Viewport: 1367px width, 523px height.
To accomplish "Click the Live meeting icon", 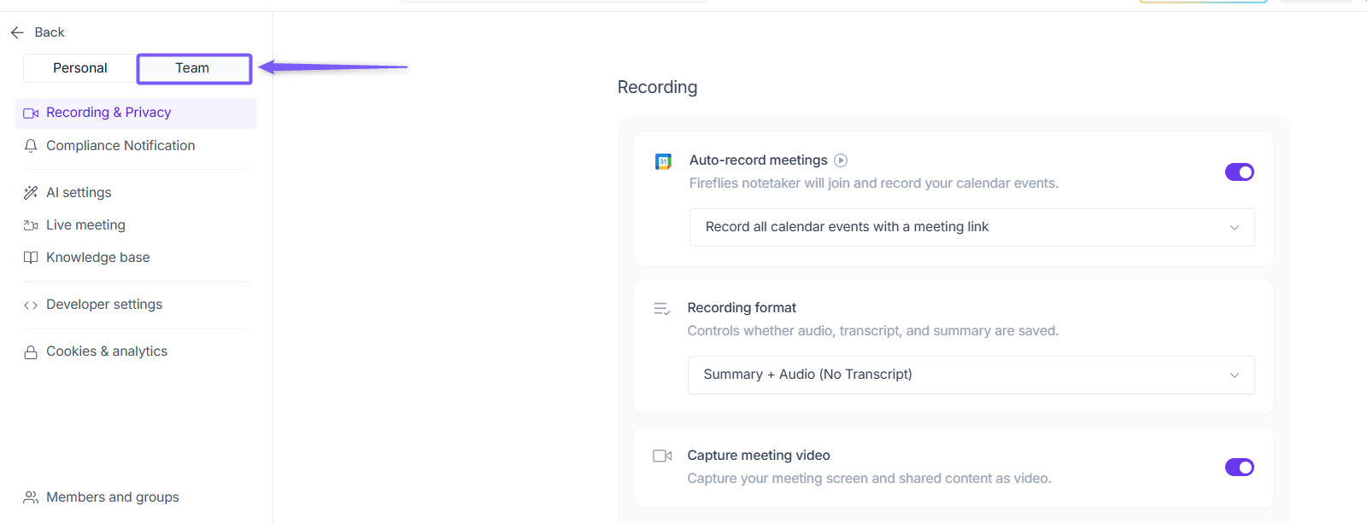I will pos(31,225).
